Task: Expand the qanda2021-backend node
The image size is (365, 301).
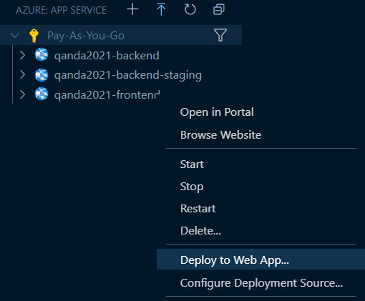Action: pos(23,55)
